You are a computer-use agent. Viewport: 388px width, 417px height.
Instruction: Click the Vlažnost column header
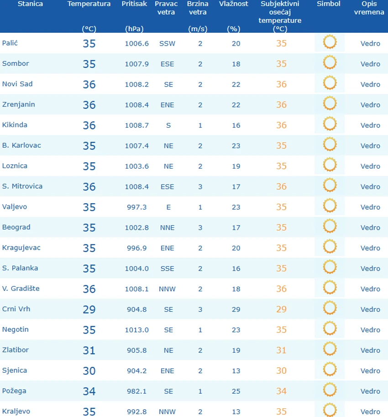point(234,4)
